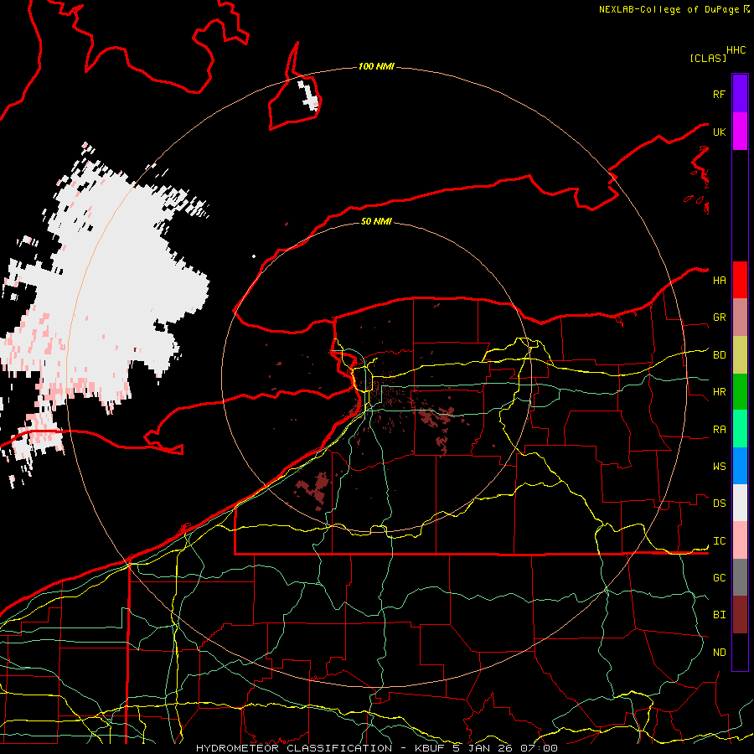Click the white echo inside the northern island outline

pos(308,96)
